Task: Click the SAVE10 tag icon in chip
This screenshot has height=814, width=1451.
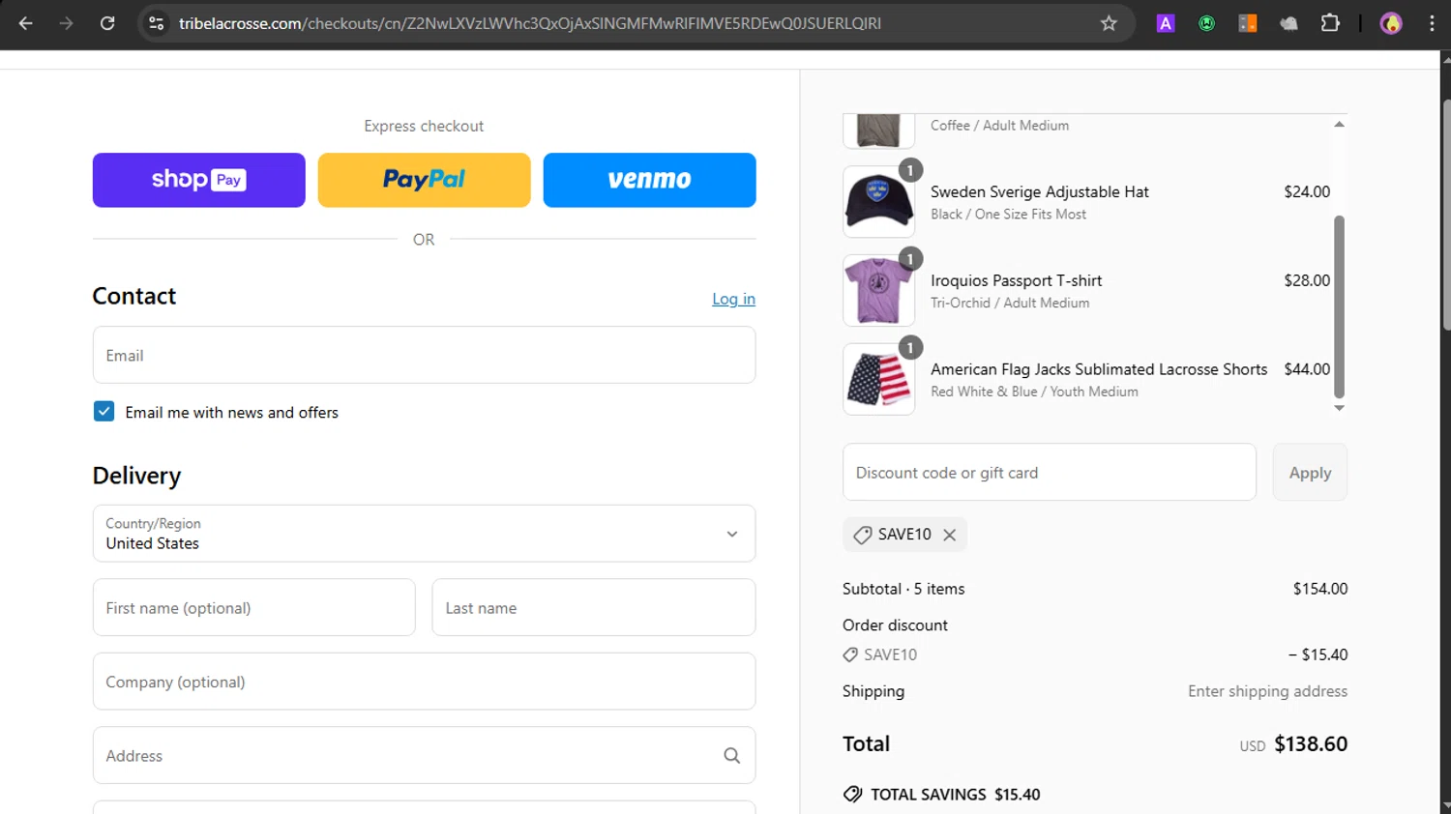Action: tap(862, 535)
